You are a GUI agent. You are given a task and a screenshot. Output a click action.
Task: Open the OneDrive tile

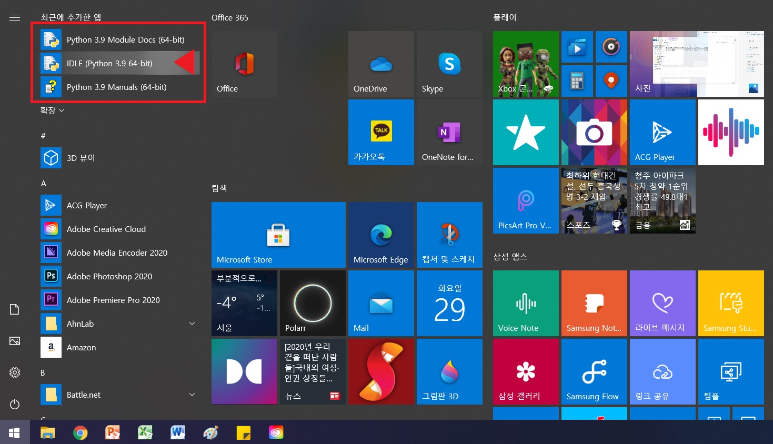(381, 64)
